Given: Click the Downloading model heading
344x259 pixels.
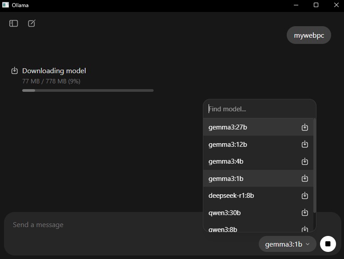Looking at the screenshot, I should 54,71.
